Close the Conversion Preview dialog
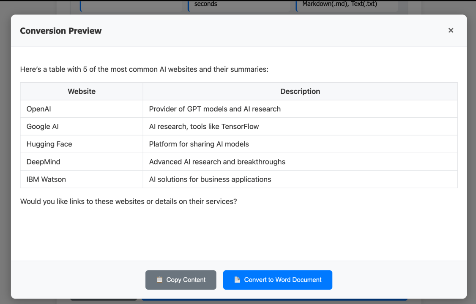Screen dimensions: 476x304 click(451, 30)
